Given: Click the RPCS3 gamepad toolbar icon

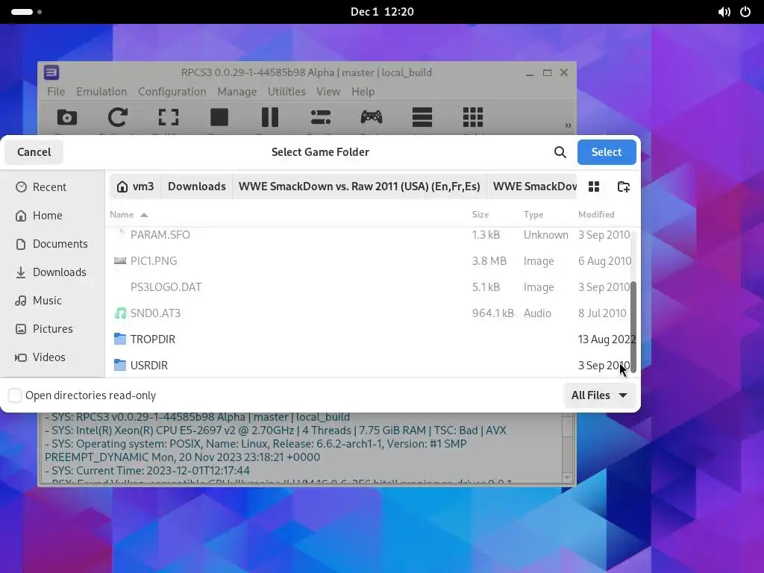Looking at the screenshot, I should click(x=372, y=117).
